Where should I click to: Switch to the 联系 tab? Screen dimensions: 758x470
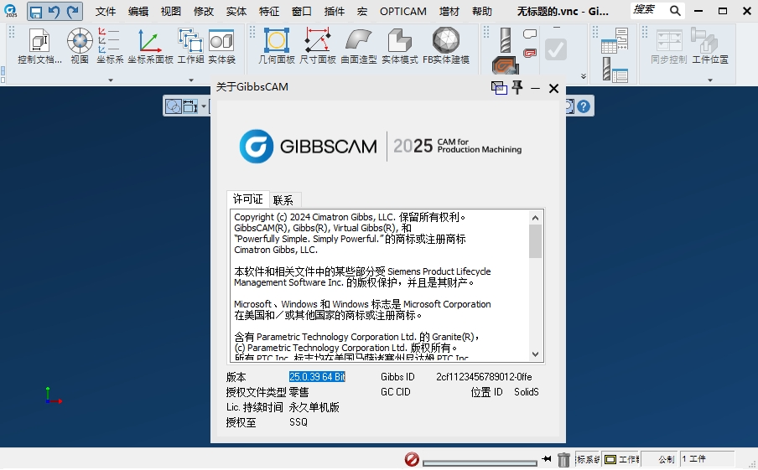click(283, 200)
